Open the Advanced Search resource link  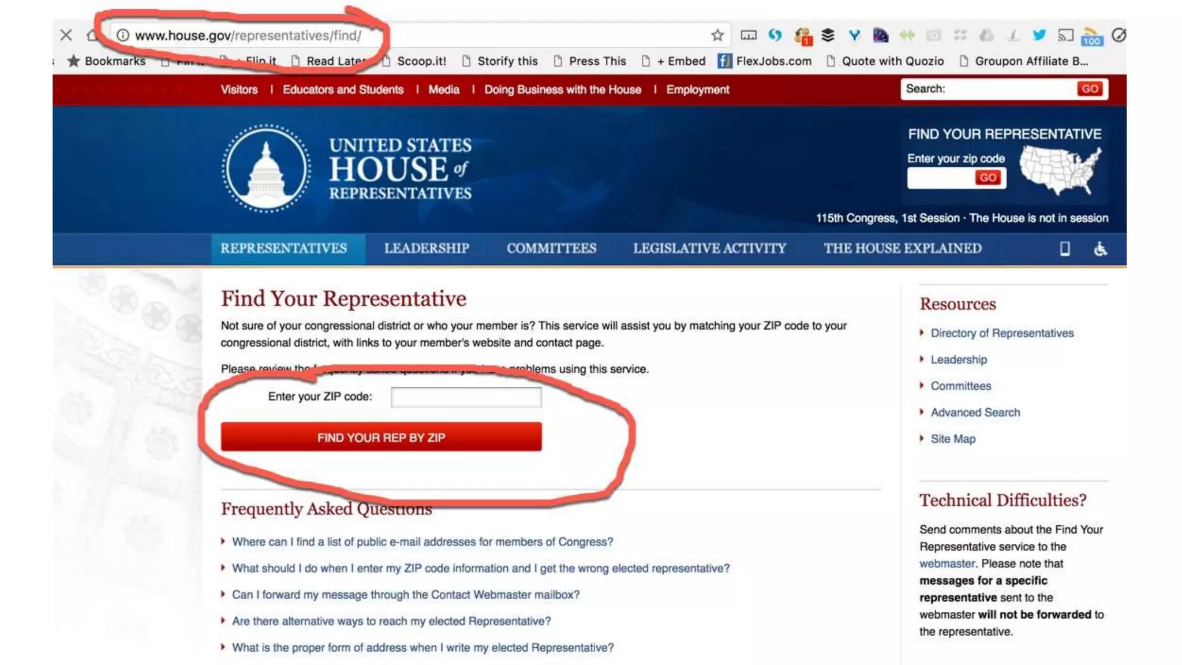[x=975, y=412]
